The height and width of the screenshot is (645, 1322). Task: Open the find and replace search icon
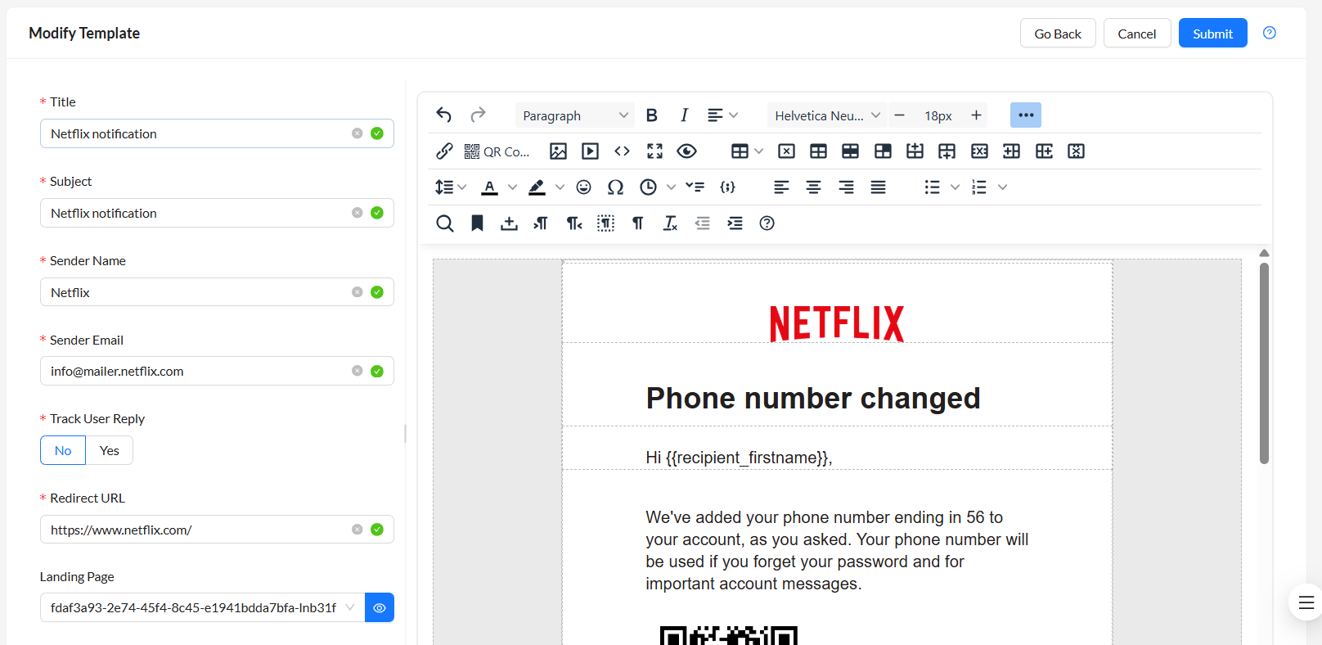pos(444,223)
